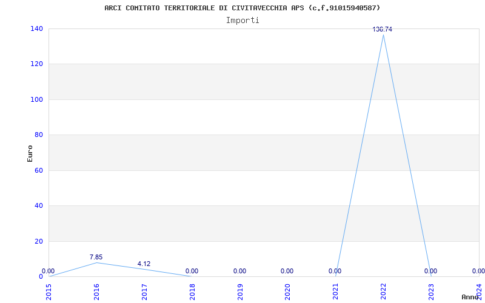The width and height of the screenshot is (485, 303).
Task: Select the 2024 year label on x-axis
Action: point(479,291)
